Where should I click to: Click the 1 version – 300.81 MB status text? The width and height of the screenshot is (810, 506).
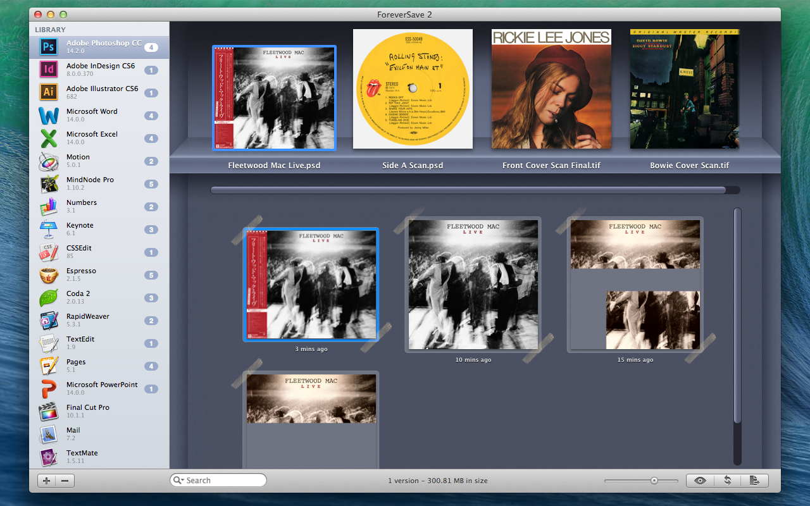[x=438, y=481]
